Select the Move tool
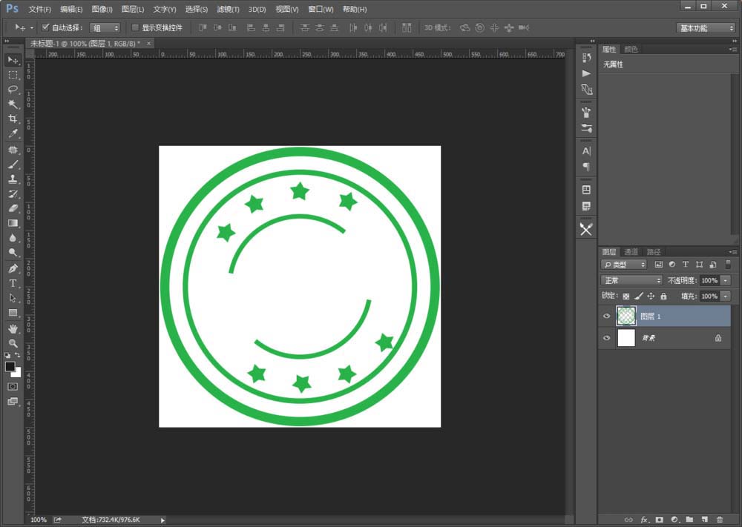 (x=12, y=59)
